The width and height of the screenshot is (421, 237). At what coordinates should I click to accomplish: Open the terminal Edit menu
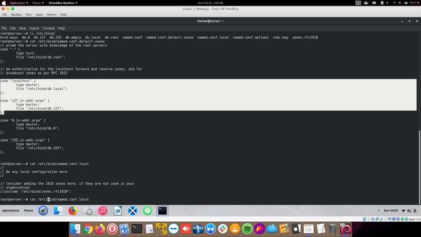click(13, 28)
